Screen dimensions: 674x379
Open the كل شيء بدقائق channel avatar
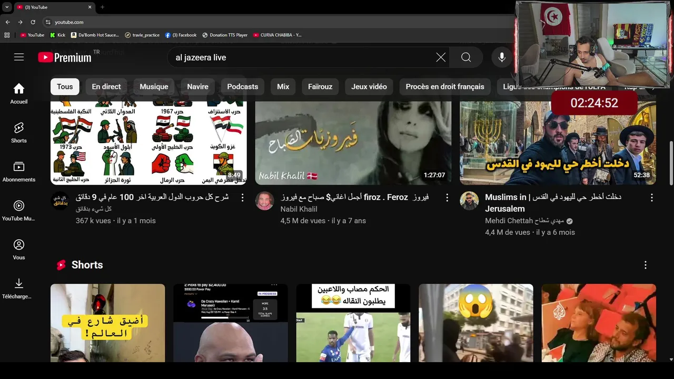point(60,201)
